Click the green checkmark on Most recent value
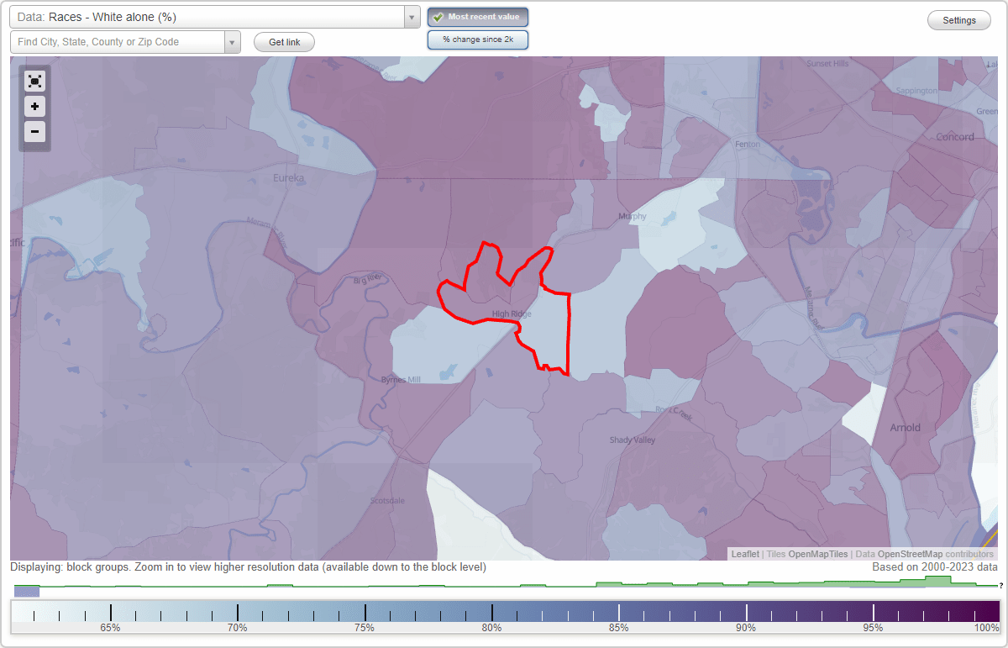The height and width of the screenshot is (648, 1008). click(438, 16)
